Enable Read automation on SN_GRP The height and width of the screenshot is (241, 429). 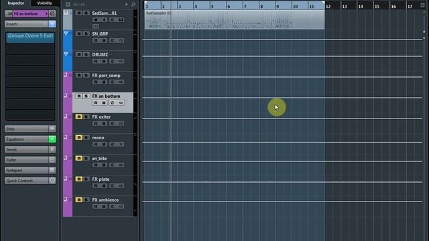click(x=95, y=40)
